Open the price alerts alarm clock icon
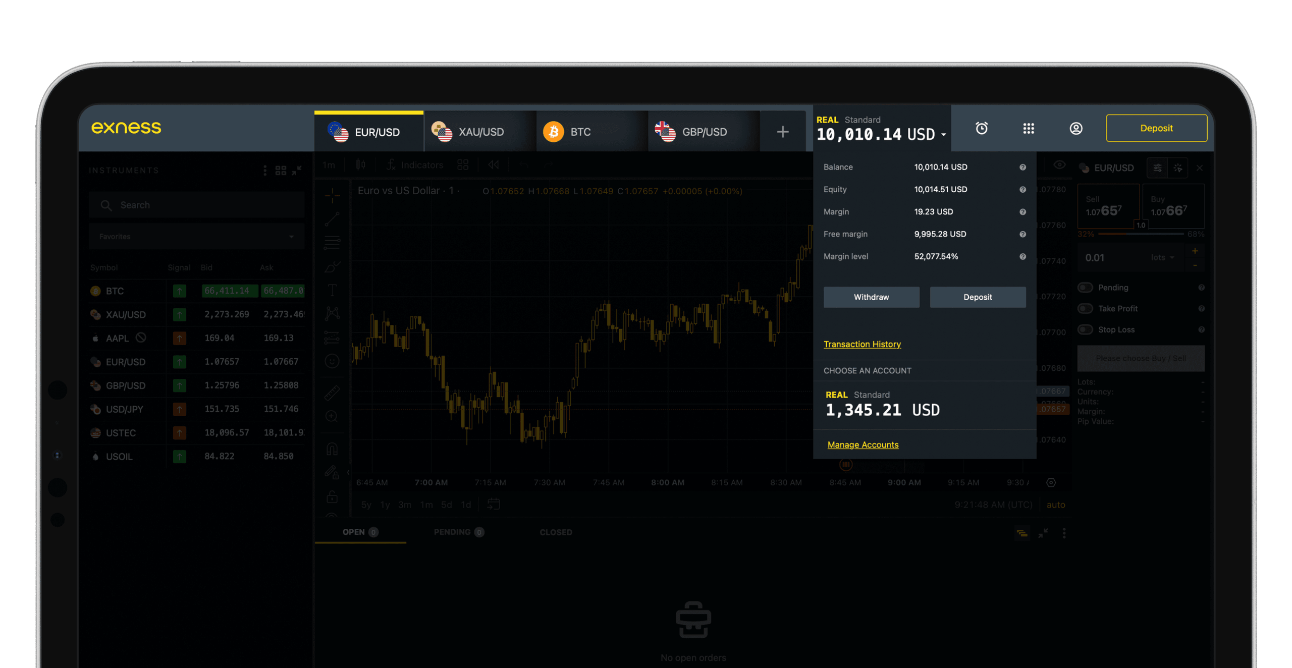Viewport: 1292px width, 668px height. (981, 128)
